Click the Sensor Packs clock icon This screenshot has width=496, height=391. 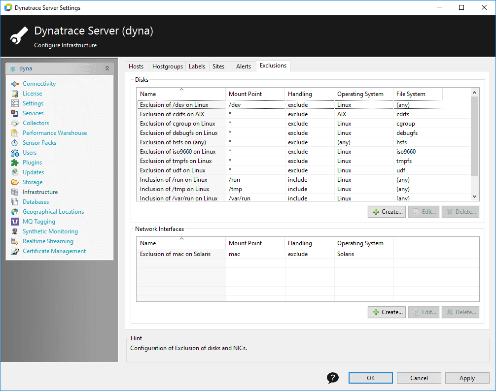[x=15, y=143]
